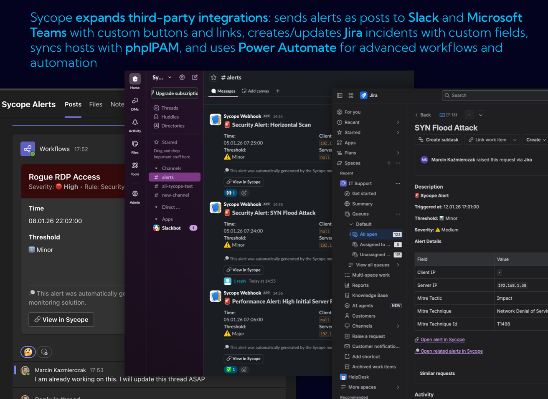548x399 pixels.
Task: Add a new tab with plus icon in #alerts
Action: [x=278, y=91]
